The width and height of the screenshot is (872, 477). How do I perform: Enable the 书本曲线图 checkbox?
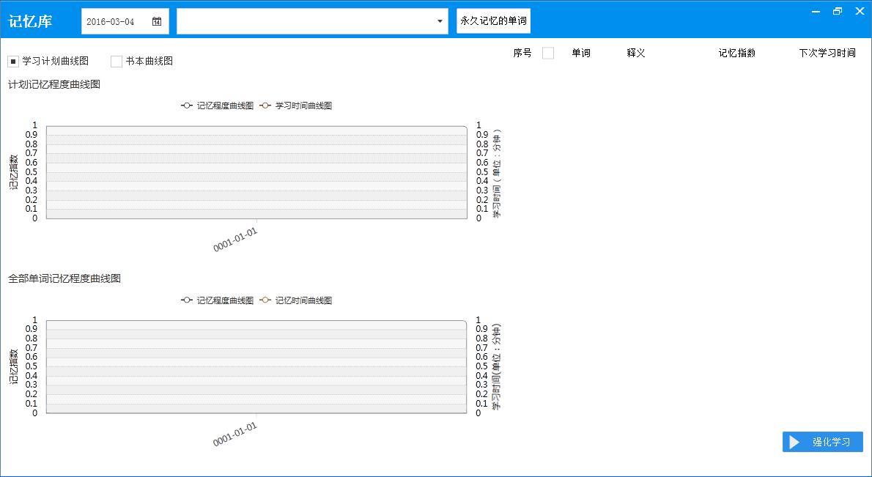[x=117, y=61]
